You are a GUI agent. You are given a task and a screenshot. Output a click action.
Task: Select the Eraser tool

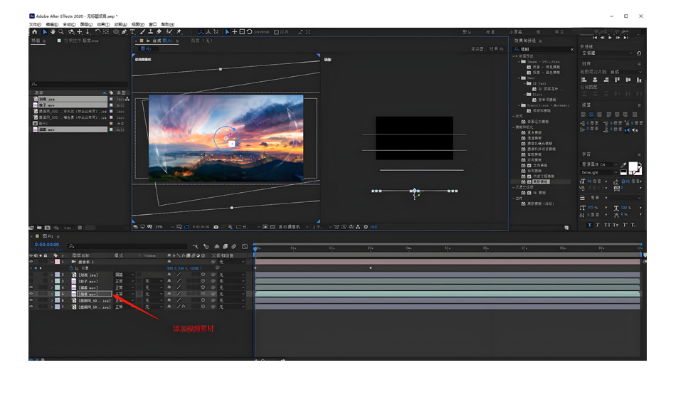click(x=159, y=32)
